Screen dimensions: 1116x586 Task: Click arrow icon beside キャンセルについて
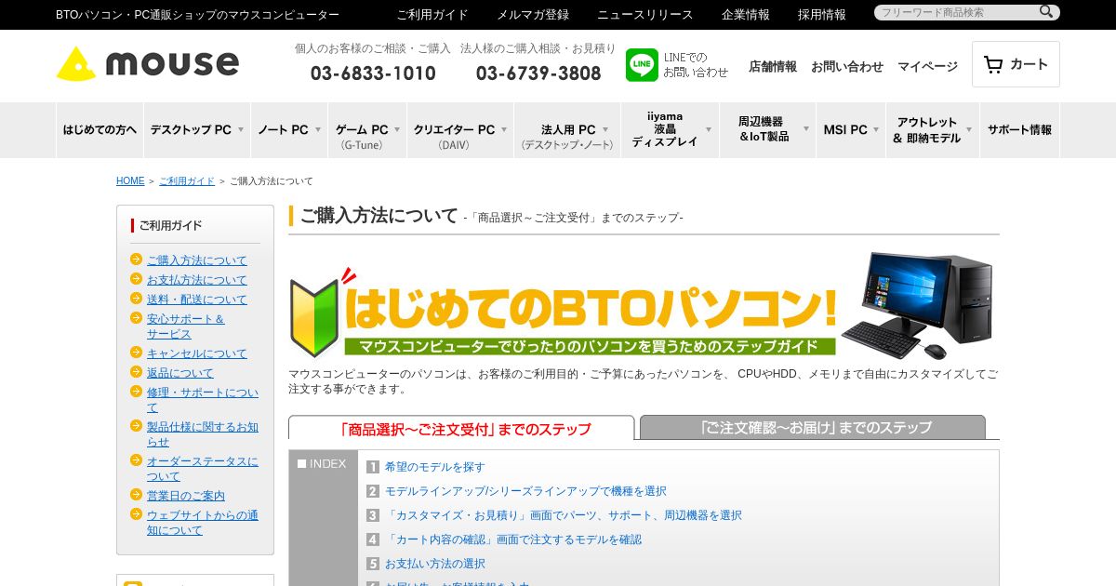137,353
